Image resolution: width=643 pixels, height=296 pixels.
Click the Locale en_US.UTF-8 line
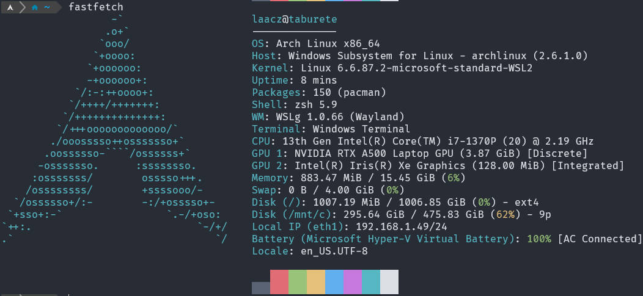pyautogui.click(x=309, y=251)
